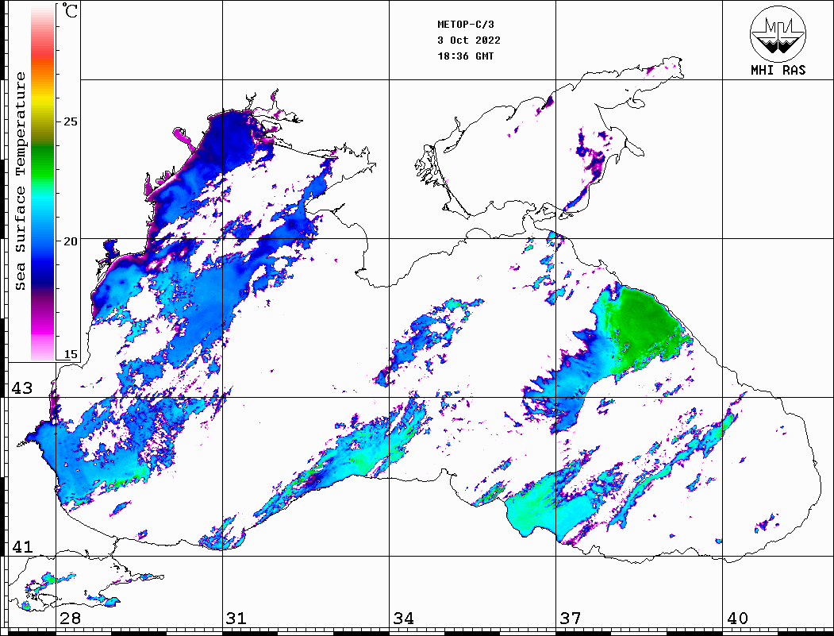Click longitude label 34

click(404, 619)
